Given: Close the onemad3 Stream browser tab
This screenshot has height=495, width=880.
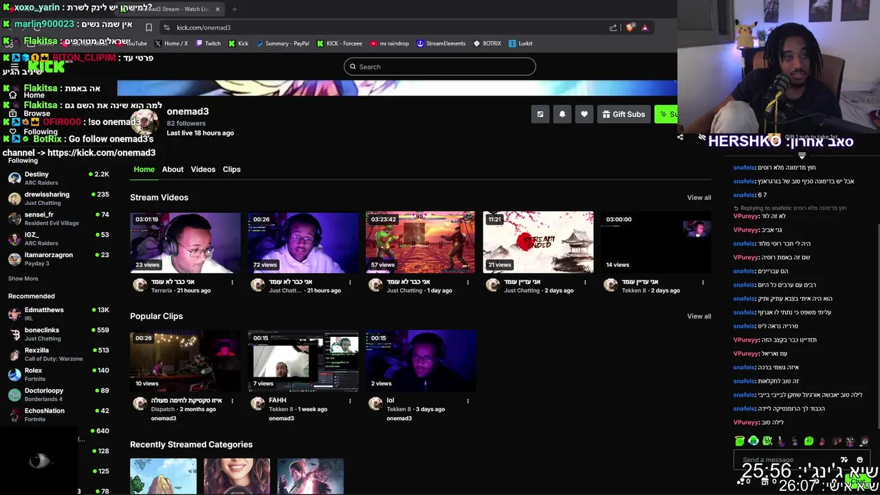Looking at the screenshot, I should [218, 9].
